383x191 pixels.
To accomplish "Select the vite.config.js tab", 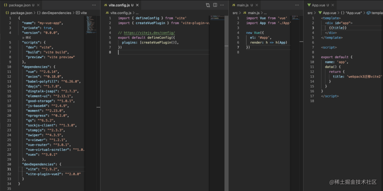I will [121, 5].
